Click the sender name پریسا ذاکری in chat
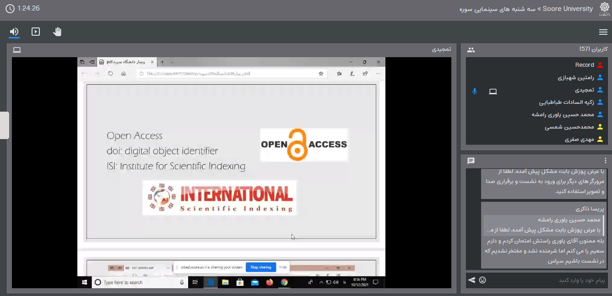Screen dimensions: 612x296 click(590, 209)
